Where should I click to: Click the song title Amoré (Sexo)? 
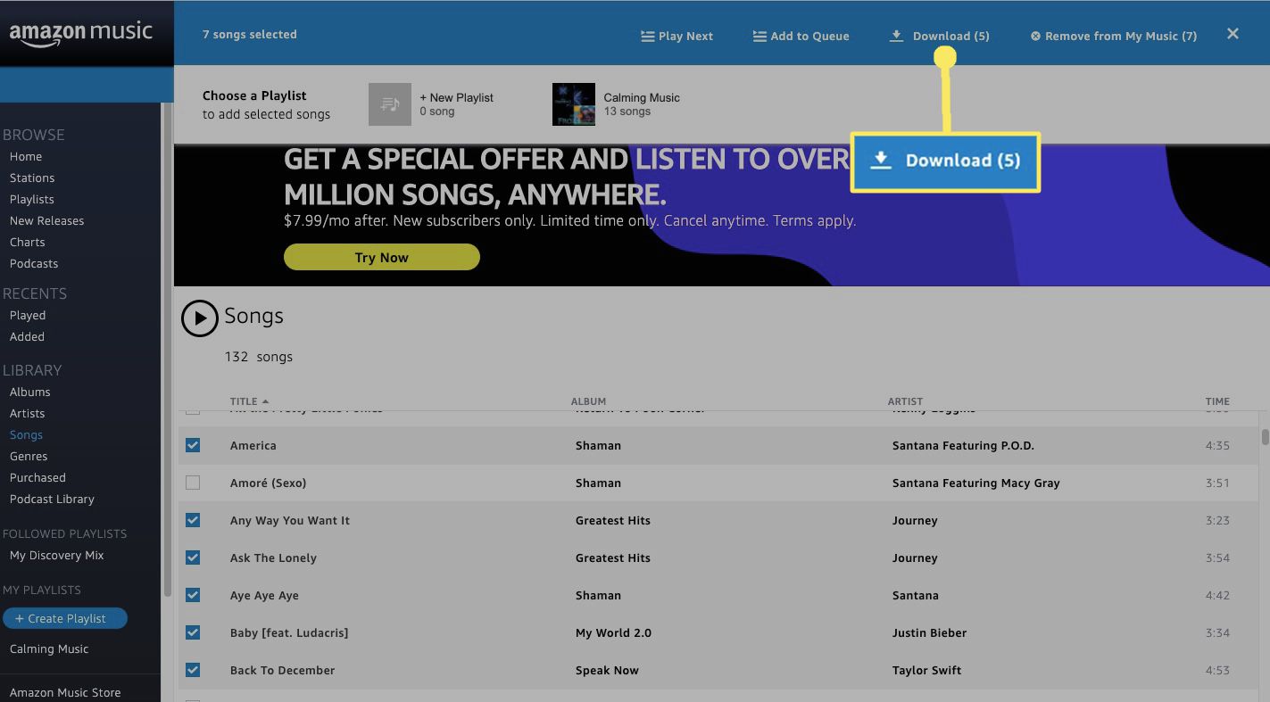point(268,483)
